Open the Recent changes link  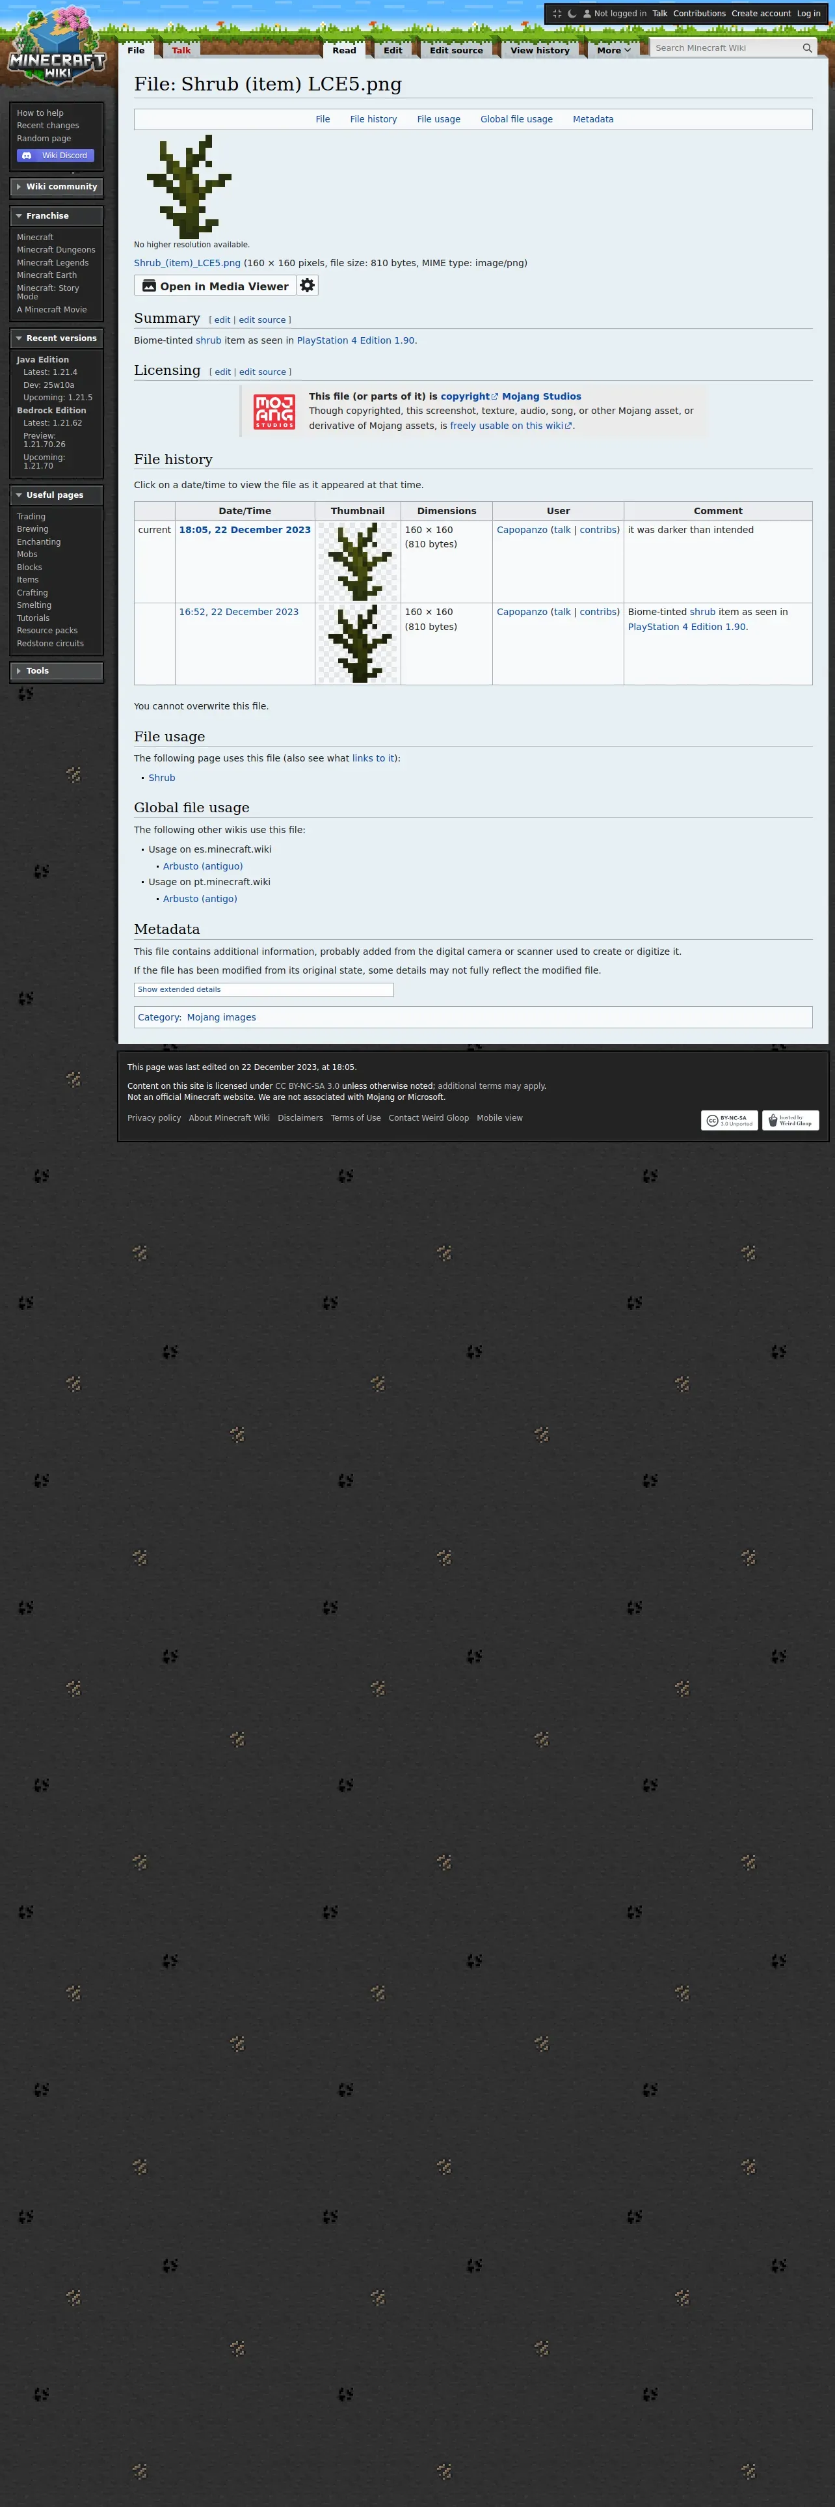pyautogui.click(x=47, y=126)
